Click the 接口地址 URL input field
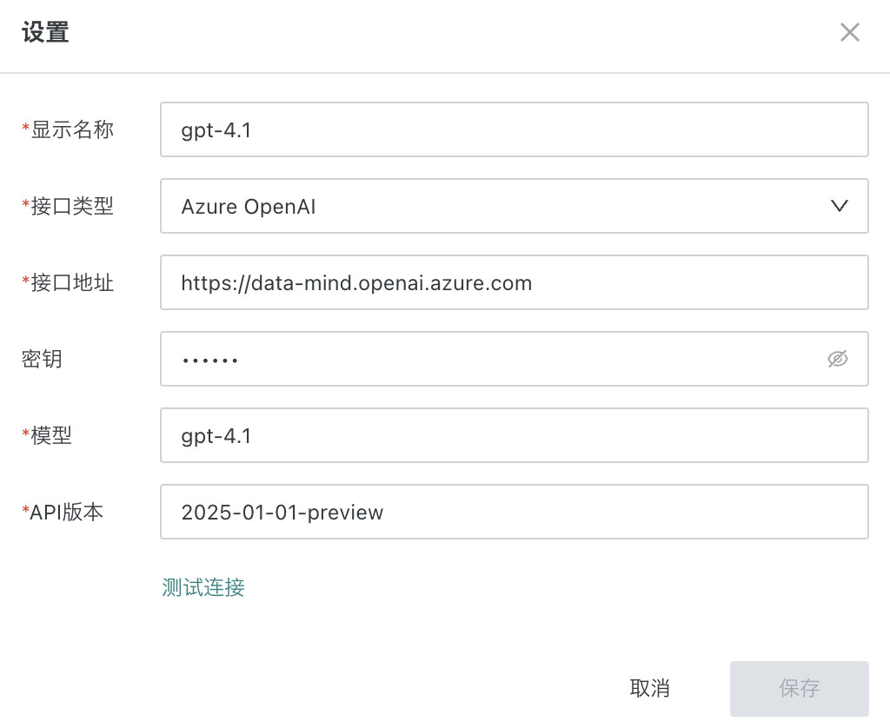Screen dimensions: 890x728 [x=514, y=282]
